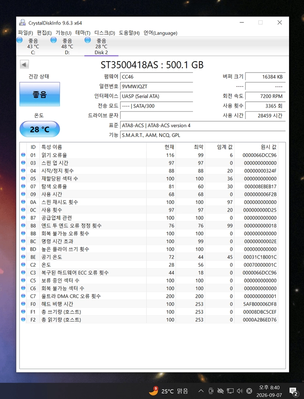
Task: Open the 편집(E) menu
Action: tap(44, 33)
